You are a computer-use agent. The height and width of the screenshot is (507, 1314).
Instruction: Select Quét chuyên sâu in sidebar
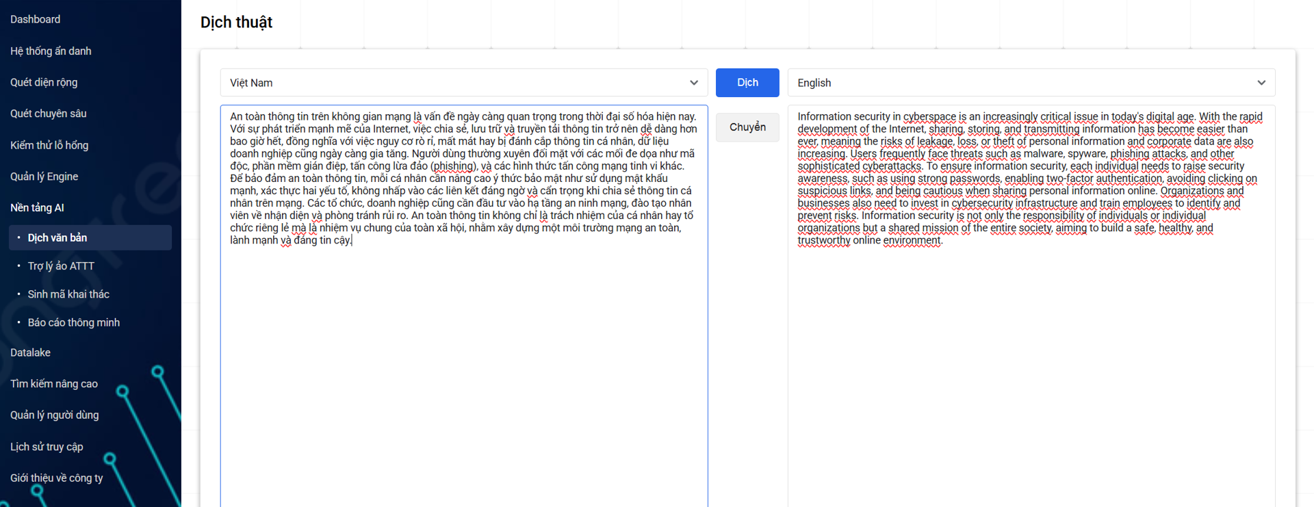[49, 114]
